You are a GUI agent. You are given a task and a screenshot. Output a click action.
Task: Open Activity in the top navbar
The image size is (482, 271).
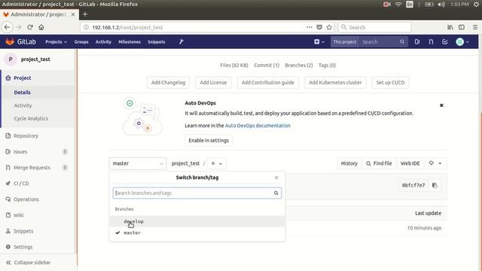coord(103,42)
